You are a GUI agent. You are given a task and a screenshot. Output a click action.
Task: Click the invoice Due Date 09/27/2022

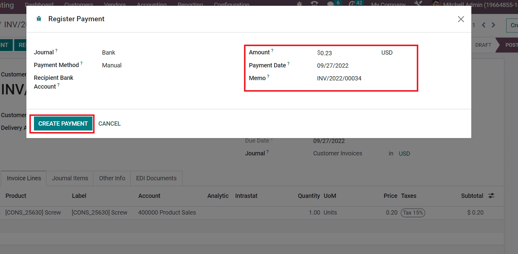[329, 141]
